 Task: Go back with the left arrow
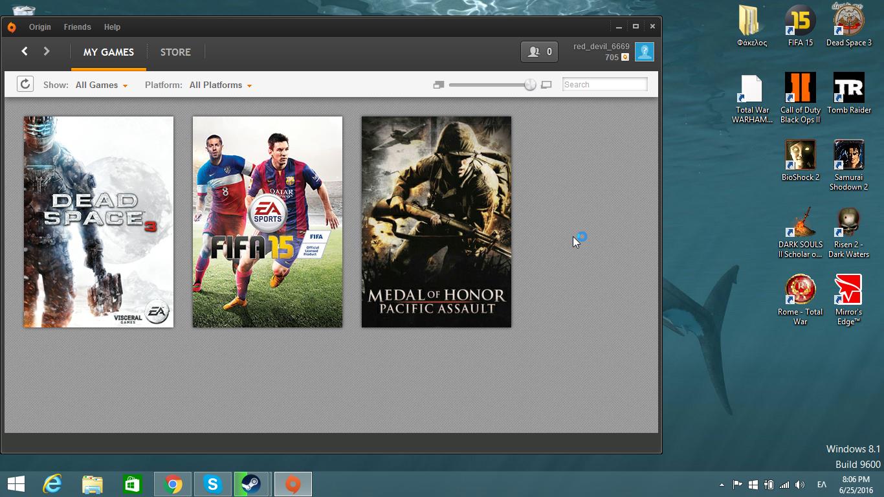[x=25, y=51]
